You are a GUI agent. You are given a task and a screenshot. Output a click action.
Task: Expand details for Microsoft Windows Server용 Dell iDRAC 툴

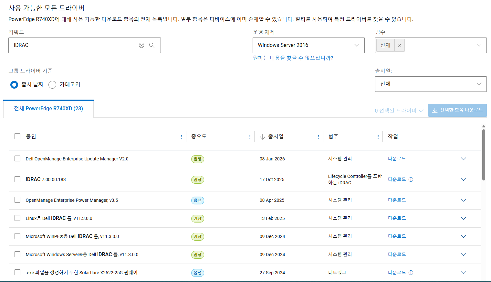tap(464, 255)
